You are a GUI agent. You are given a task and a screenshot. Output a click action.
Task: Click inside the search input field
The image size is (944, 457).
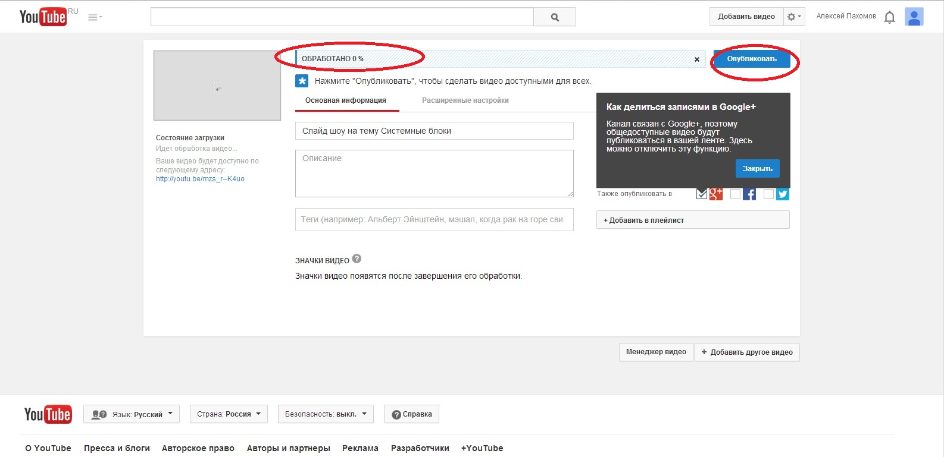click(342, 17)
